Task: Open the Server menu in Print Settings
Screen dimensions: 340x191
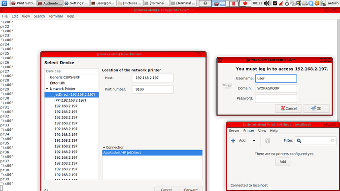Action: (234, 131)
